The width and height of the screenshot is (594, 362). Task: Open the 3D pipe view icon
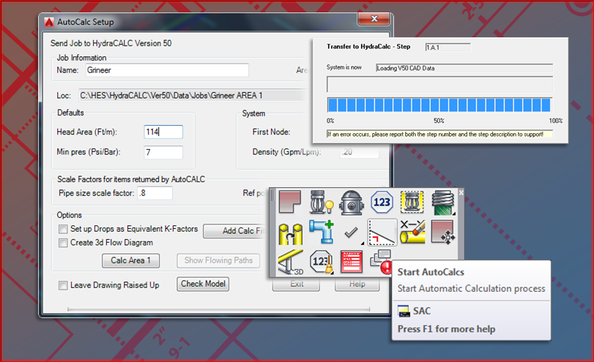point(289,263)
